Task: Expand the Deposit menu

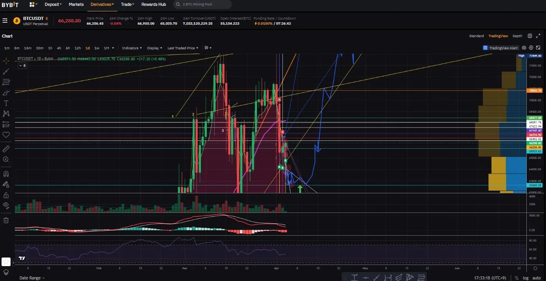Action: [53, 4]
